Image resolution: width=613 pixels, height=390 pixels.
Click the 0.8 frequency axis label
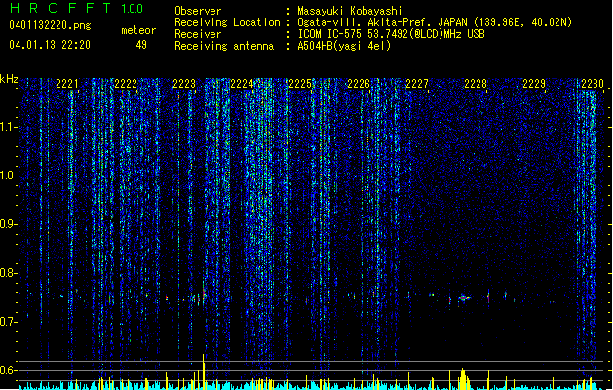8,273
